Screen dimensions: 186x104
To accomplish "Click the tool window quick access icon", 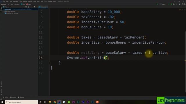I will coord(1,99).
